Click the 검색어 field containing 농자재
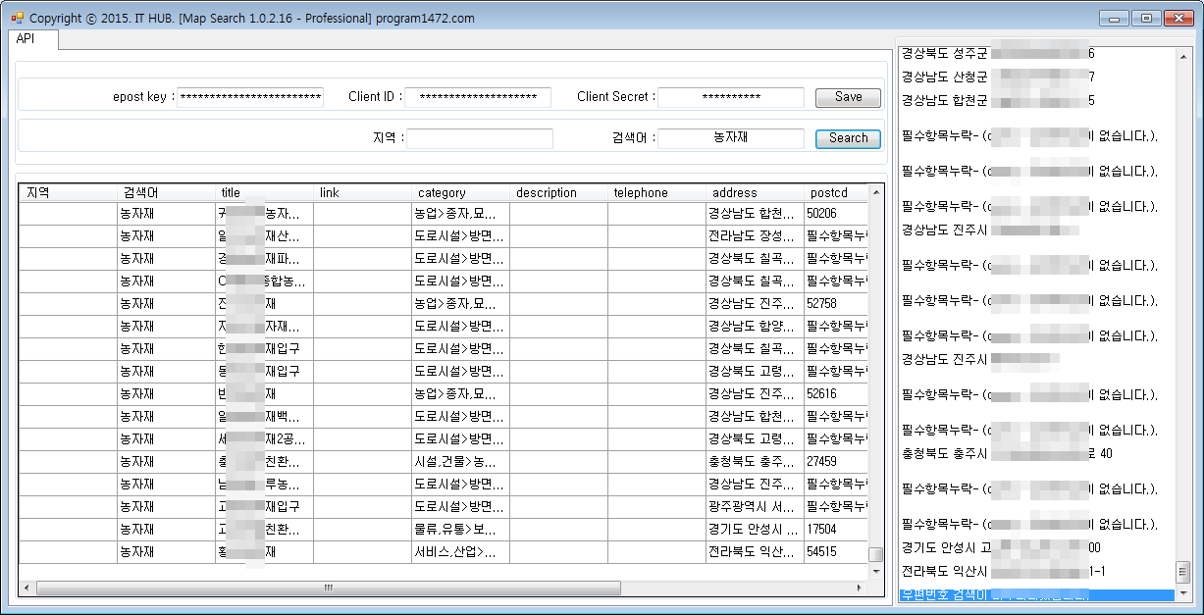1204x615 pixels. pyautogui.click(x=731, y=138)
